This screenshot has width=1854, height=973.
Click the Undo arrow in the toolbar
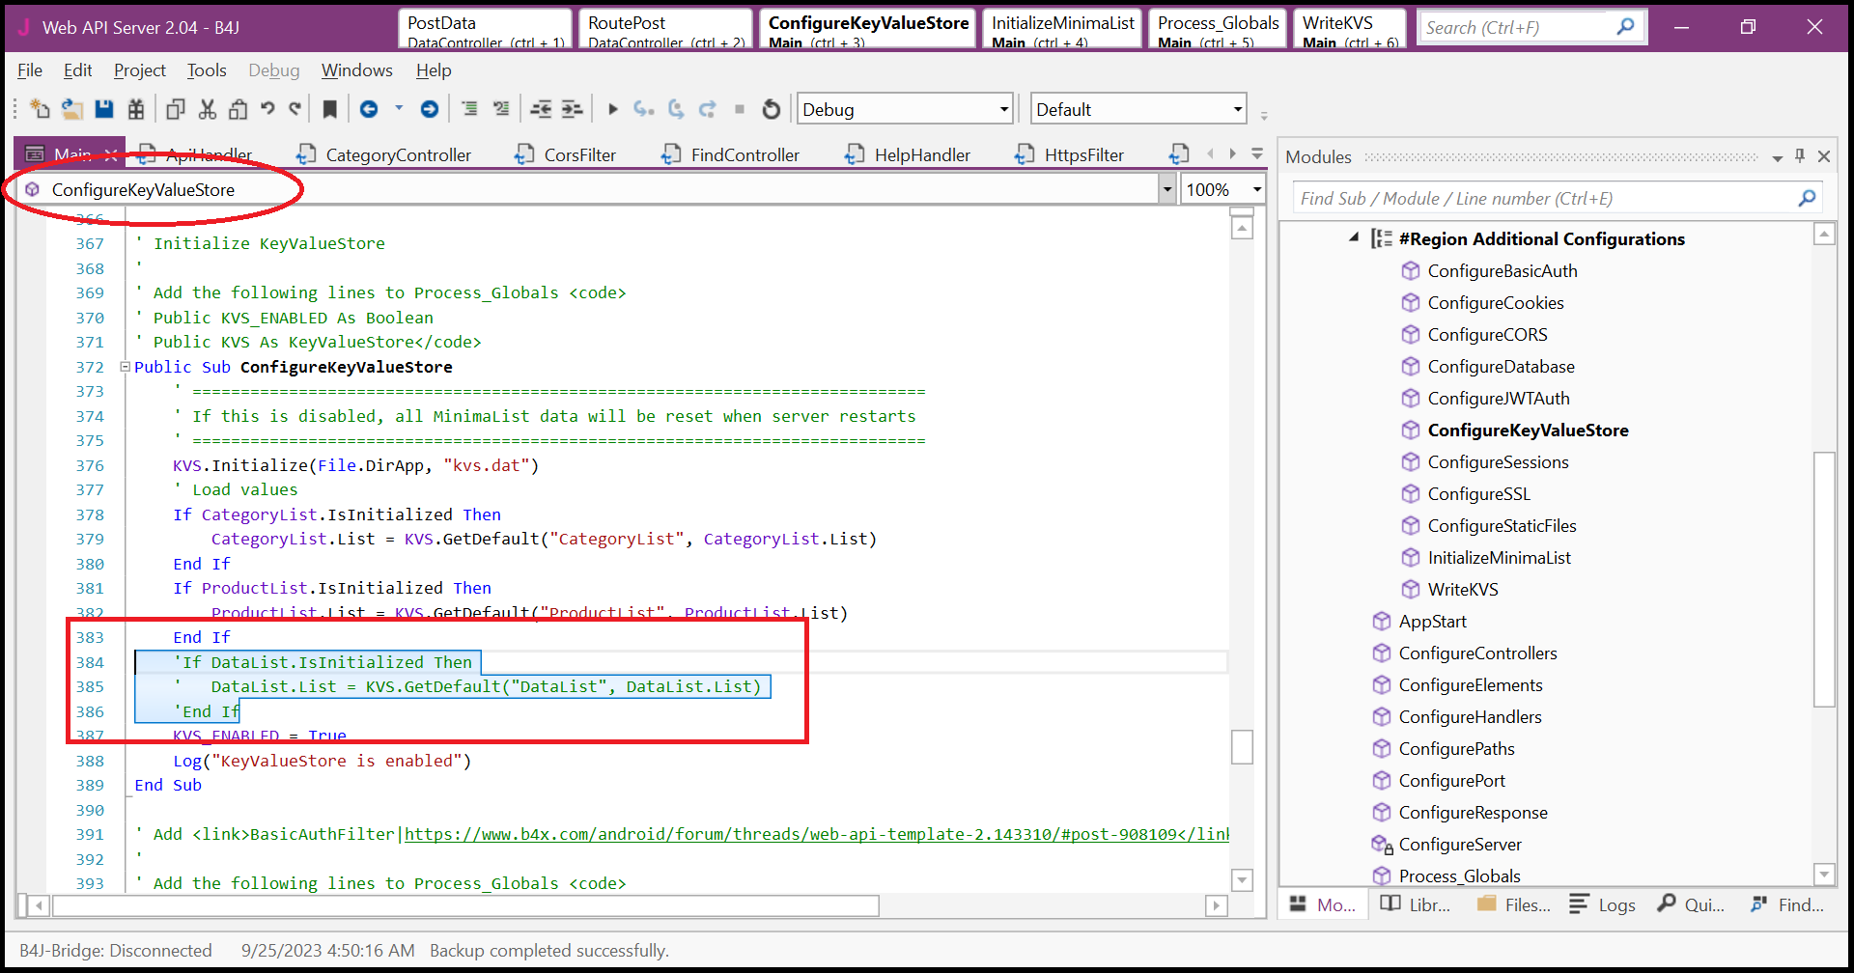267,110
